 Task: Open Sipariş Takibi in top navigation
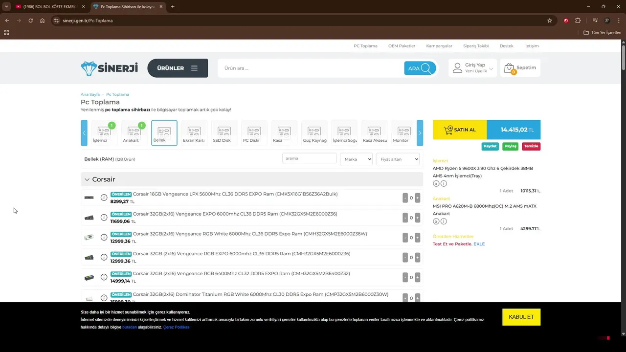coord(476,46)
